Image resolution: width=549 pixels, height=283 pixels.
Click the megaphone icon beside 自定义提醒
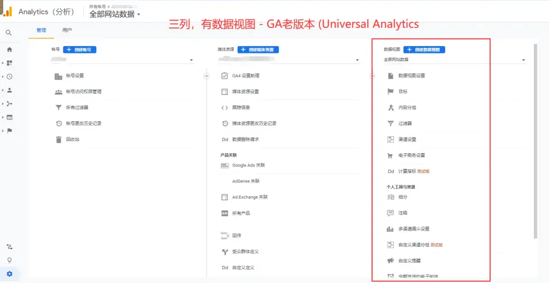(390, 261)
